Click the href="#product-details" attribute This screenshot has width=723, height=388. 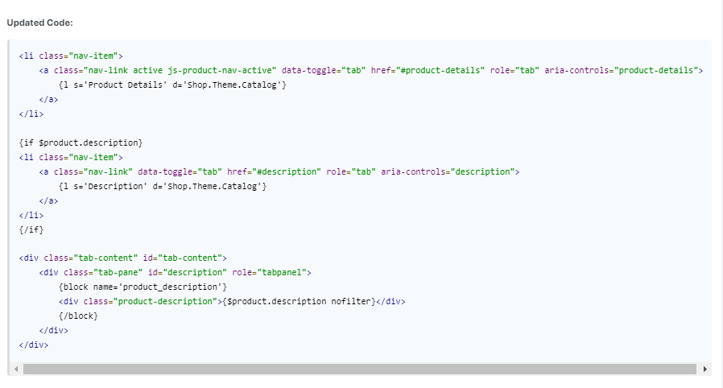click(428, 71)
